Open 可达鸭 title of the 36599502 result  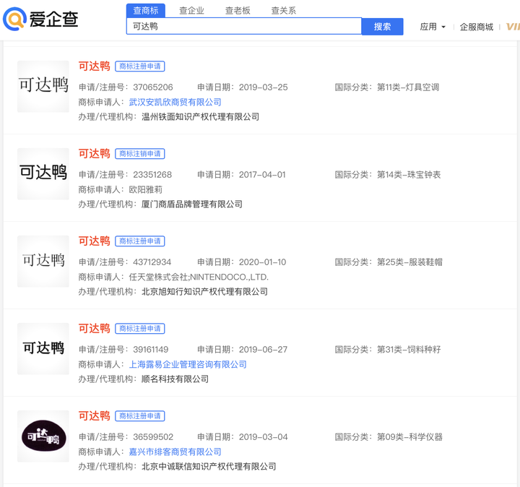pyautogui.click(x=94, y=415)
